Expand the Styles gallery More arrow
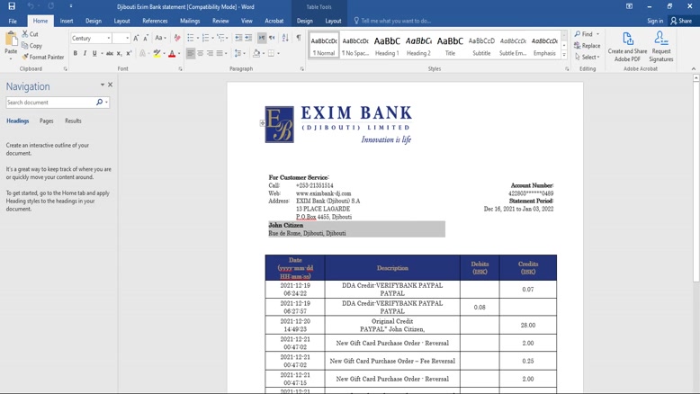This screenshot has width=700, height=394. (564, 55)
